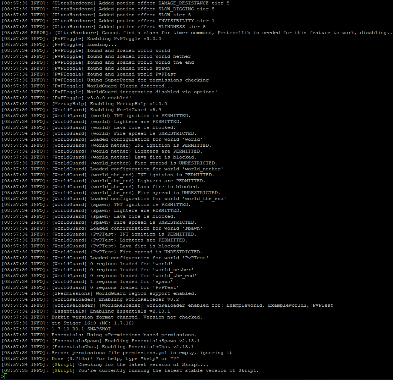Click "Loaded configuration for world 'spawn'"

tap(146, 228)
